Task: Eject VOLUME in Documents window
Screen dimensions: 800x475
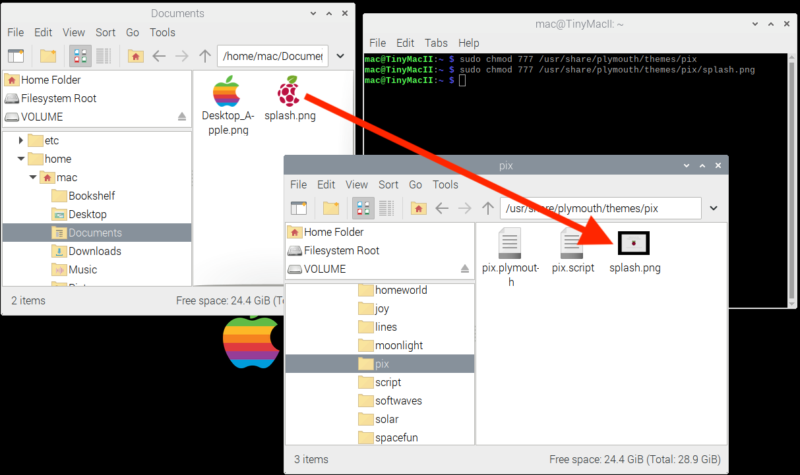Action: 182,117
